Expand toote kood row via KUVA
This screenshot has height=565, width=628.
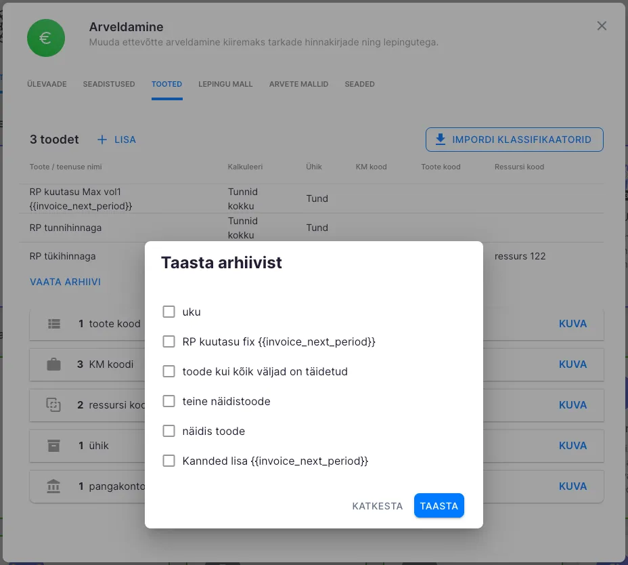[x=573, y=324]
